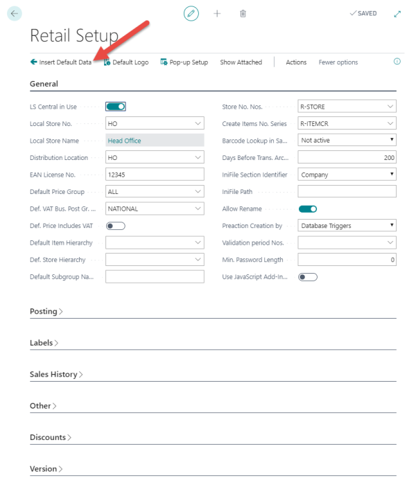The width and height of the screenshot is (416, 487).
Task: Click the info circle icon
Action: pos(397,62)
